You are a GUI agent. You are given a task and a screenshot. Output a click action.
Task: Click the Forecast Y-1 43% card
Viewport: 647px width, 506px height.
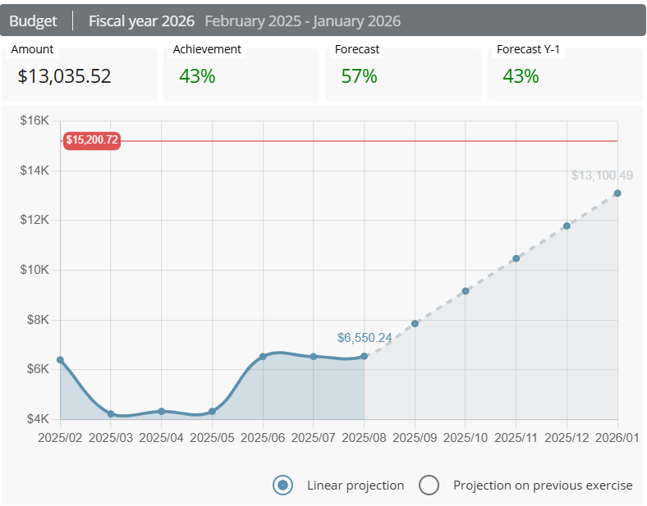click(565, 76)
